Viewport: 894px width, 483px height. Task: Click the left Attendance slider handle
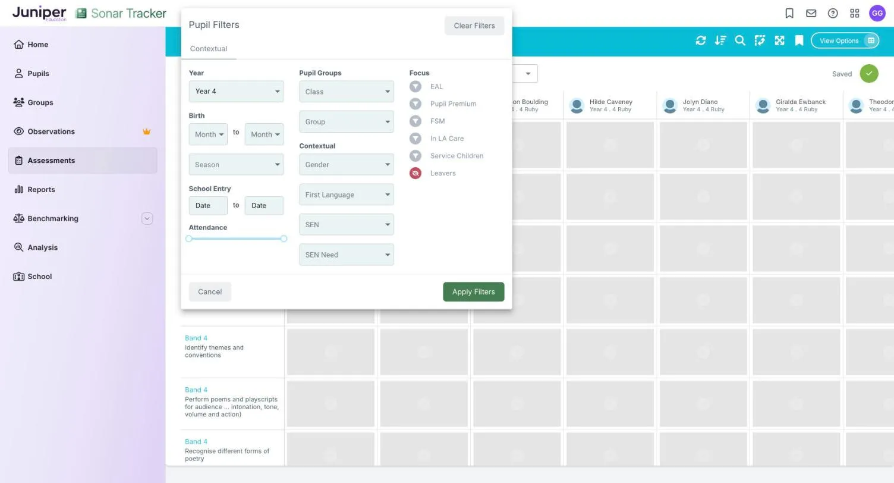189,239
